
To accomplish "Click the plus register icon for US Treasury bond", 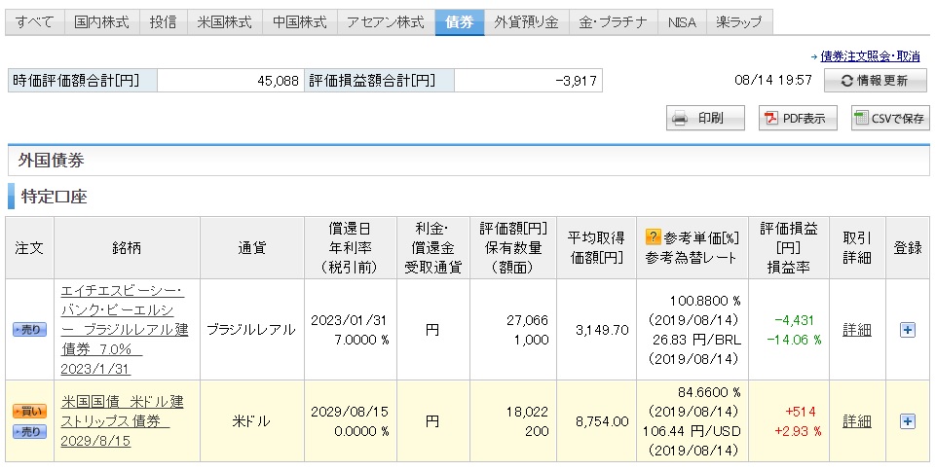I will tap(908, 421).
